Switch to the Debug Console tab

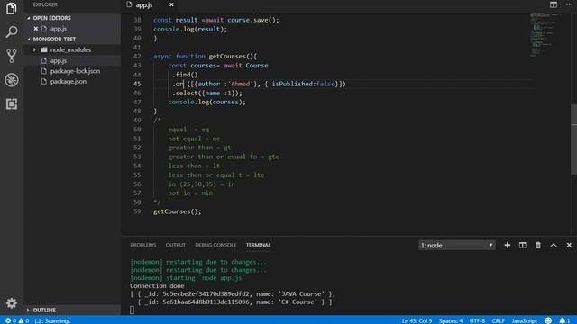(x=215, y=245)
